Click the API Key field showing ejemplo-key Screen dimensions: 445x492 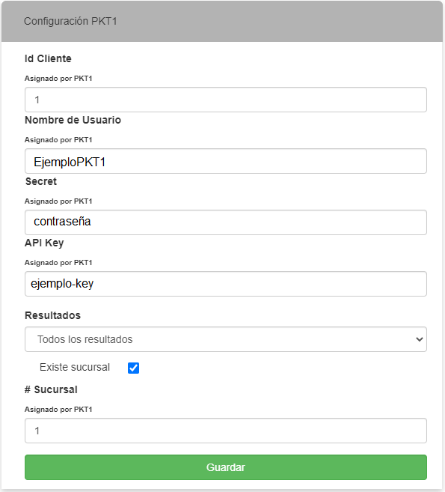click(226, 284)
